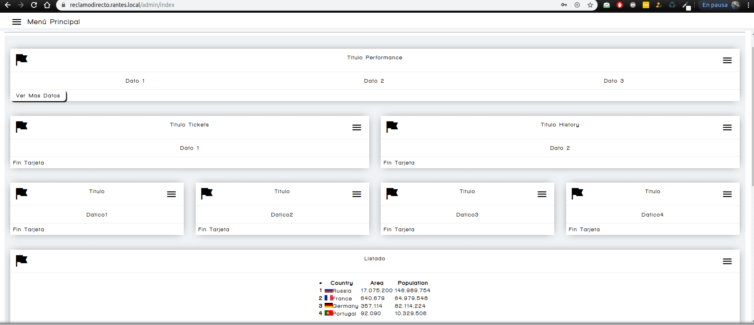Open the Listado card hamburger menu
Viewport: 754px width, 325px height.
point(727,262)
